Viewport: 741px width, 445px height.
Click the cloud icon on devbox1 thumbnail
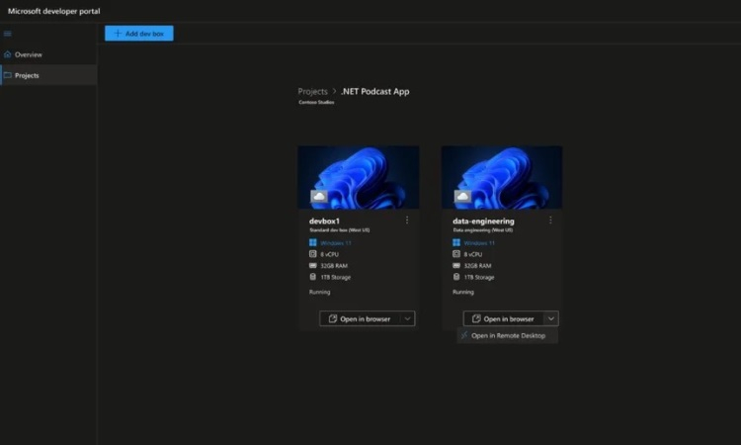(x=319, y=197)
